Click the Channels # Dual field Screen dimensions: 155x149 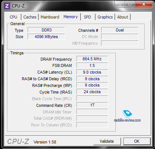pos(120,30)
